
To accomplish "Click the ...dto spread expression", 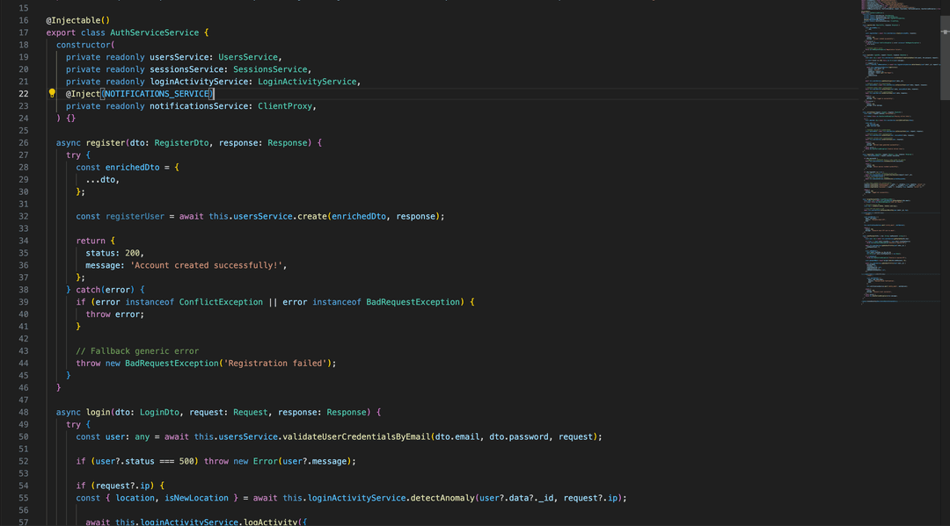I will click(100, 179).
